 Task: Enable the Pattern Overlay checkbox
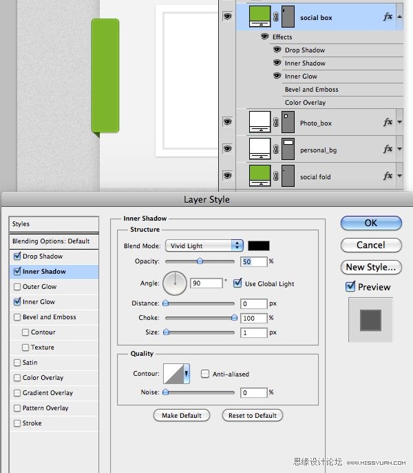(x=17, y=408)
